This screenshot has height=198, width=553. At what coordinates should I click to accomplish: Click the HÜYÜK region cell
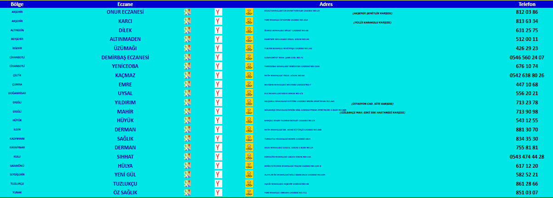pos(17,120)
